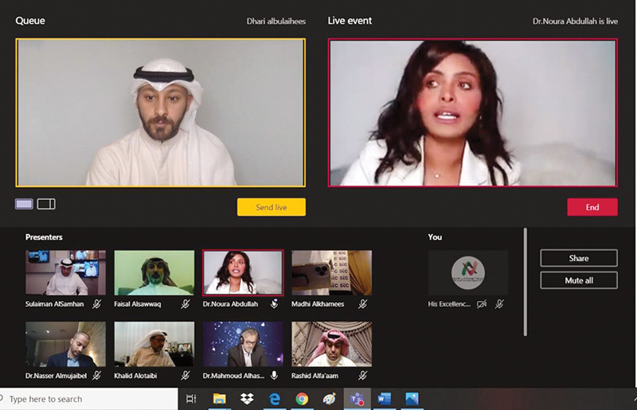Click the presenters panel vertical scrollbar
Viewport: 637px width, 410px height.
(x=526, y=282)
